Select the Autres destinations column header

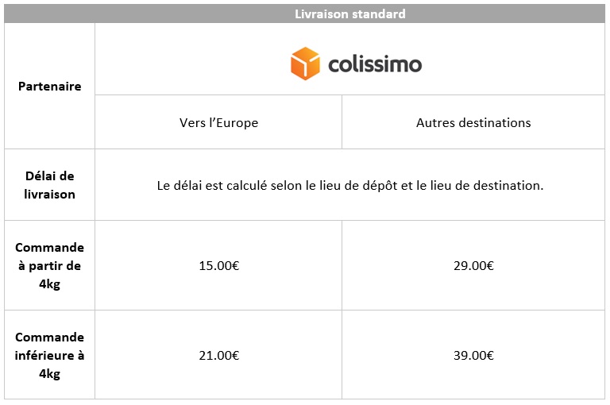click(x=473, y=122)
